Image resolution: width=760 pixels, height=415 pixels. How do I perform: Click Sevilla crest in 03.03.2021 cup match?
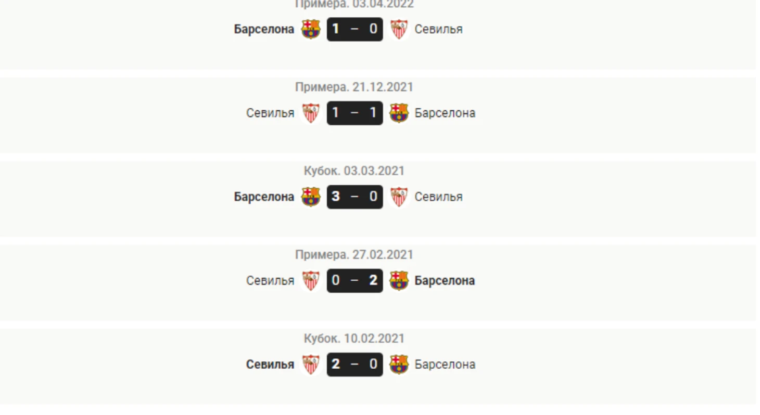point(399,197)
